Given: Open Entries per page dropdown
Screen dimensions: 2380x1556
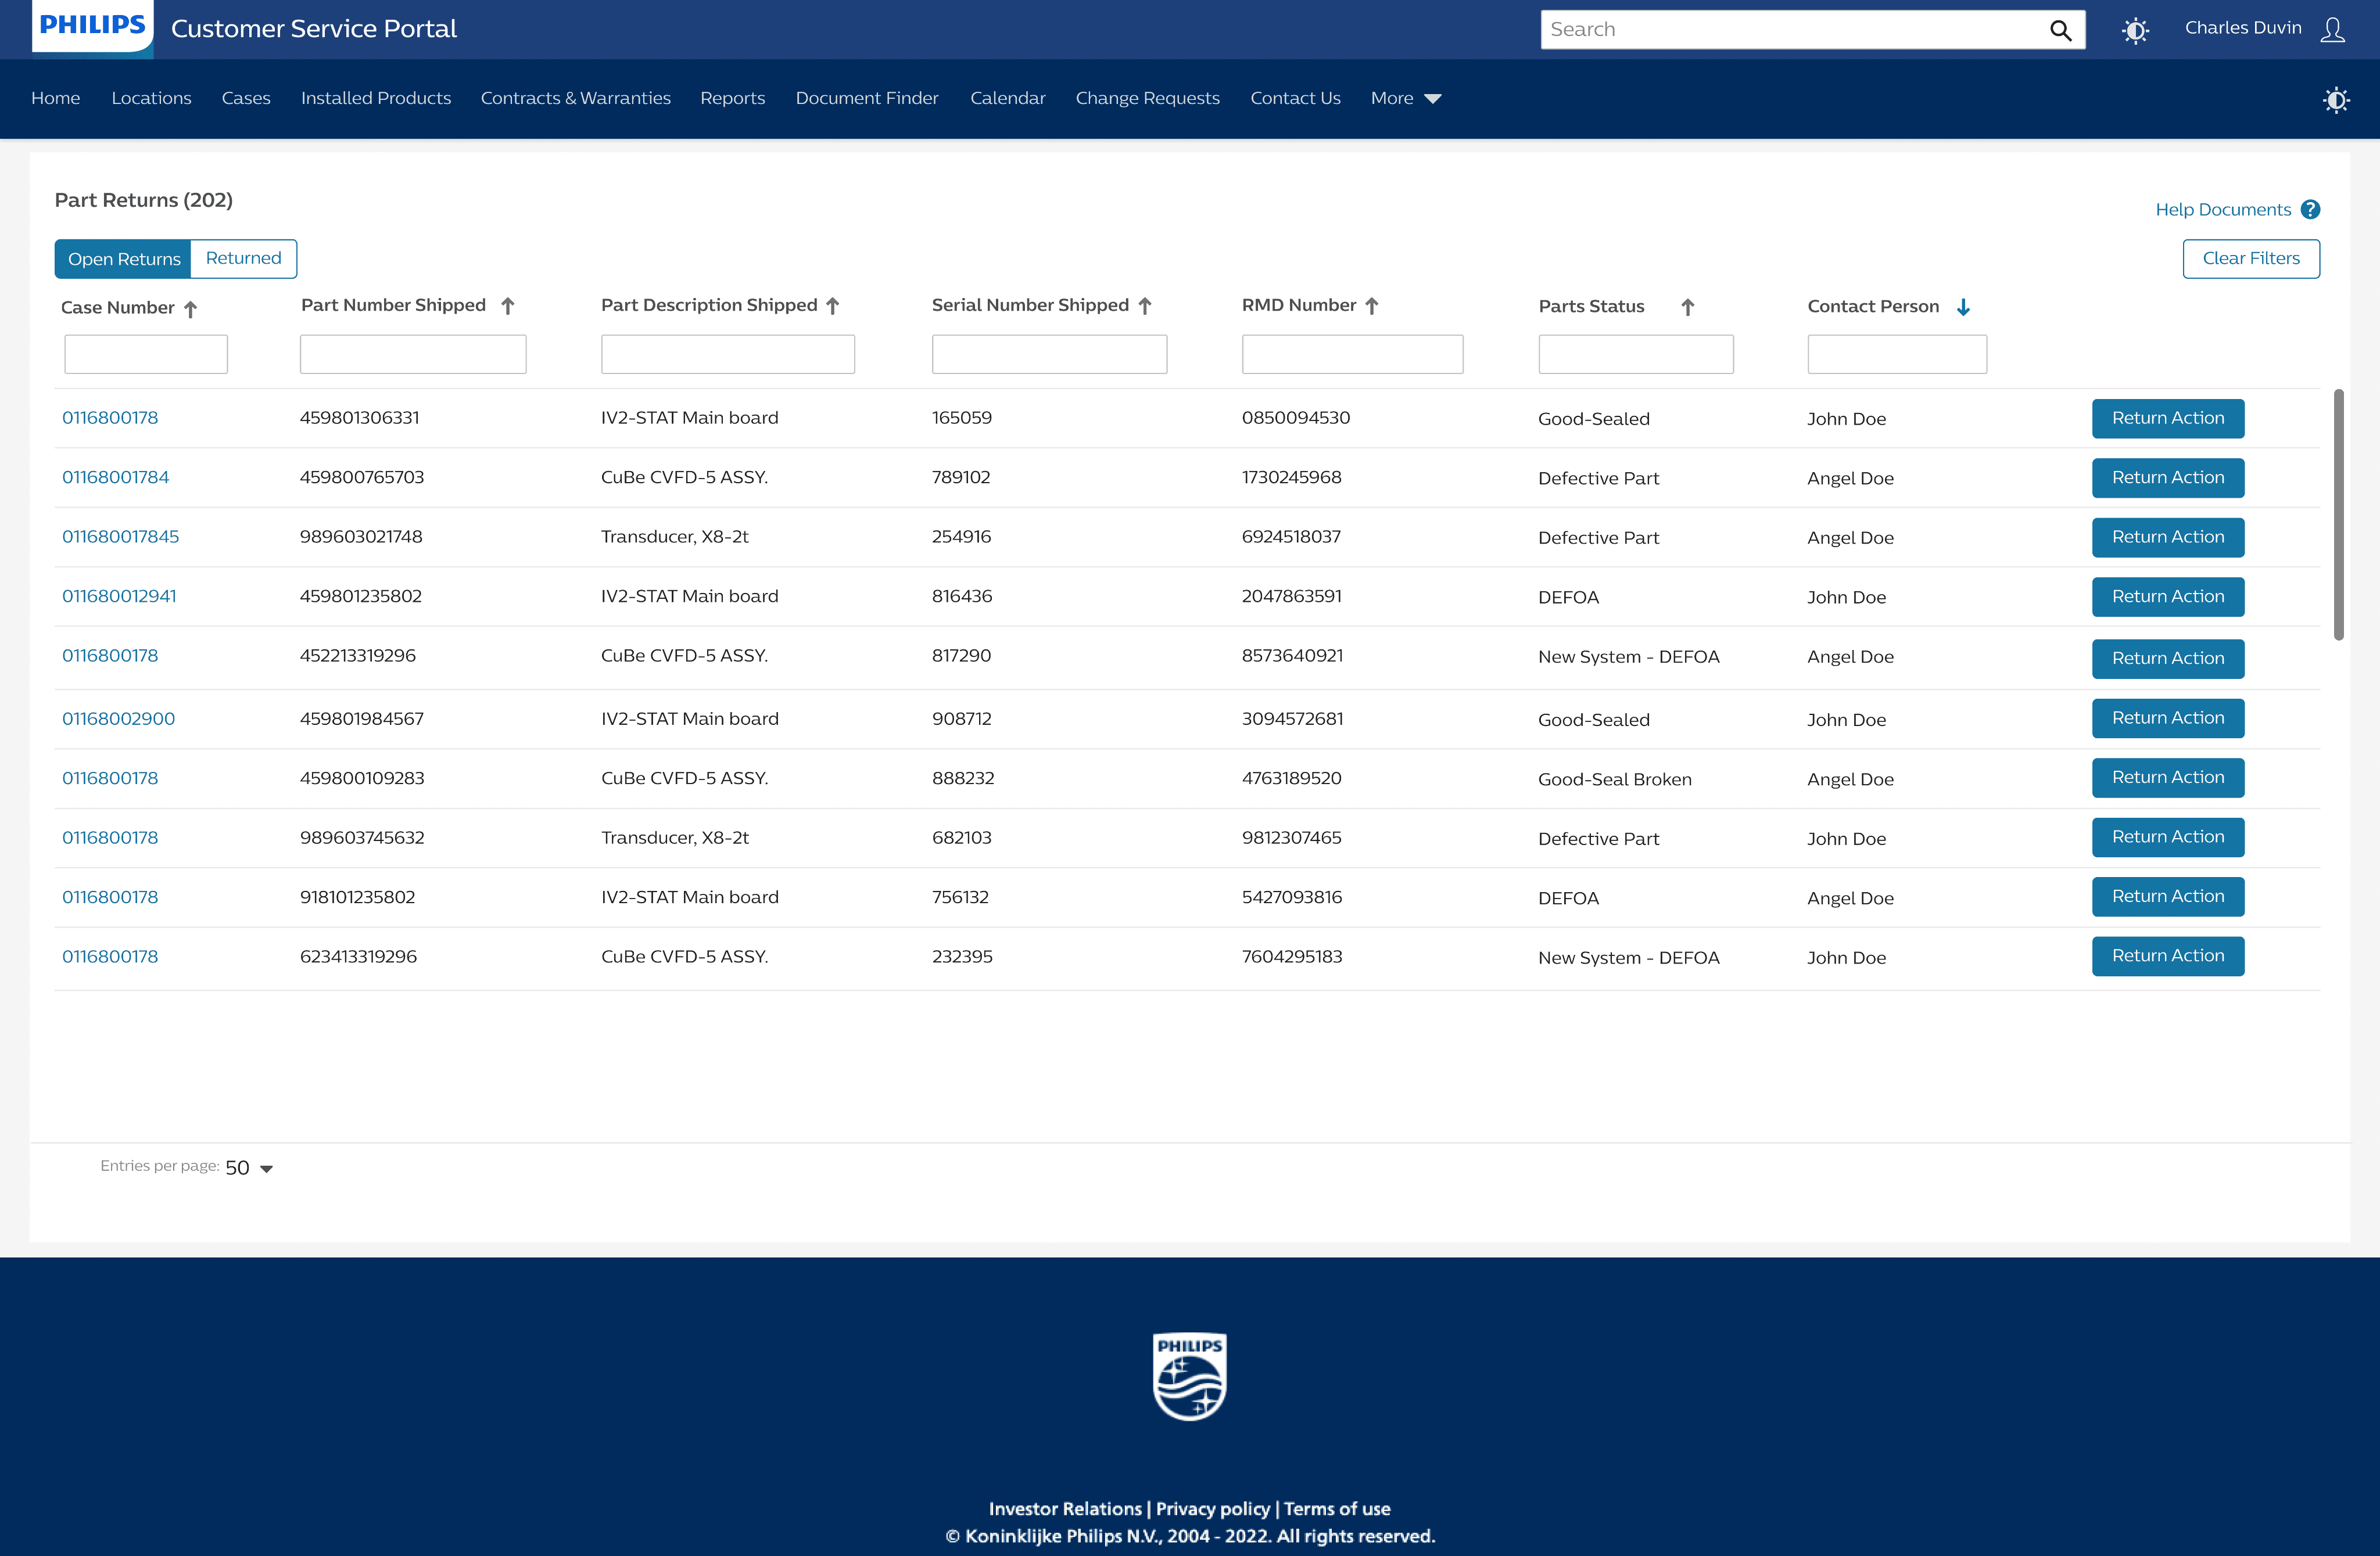Looking at the screenshot, I should tap(250, 1167).
